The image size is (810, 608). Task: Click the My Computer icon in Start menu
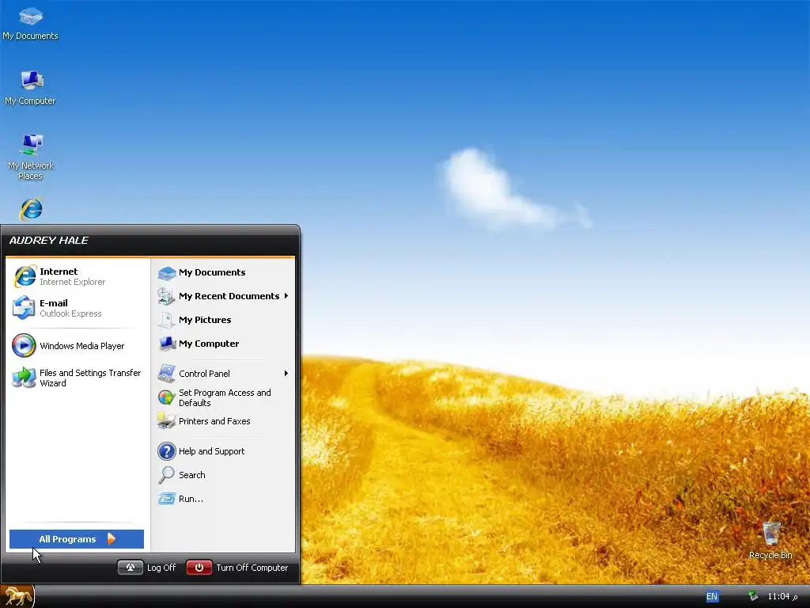(166, 344)
